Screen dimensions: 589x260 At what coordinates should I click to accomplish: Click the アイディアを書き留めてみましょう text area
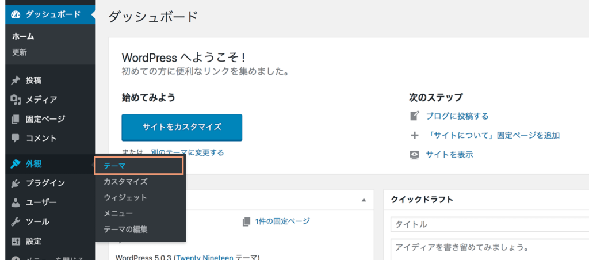pyautogui.click(x=490, y=250)
